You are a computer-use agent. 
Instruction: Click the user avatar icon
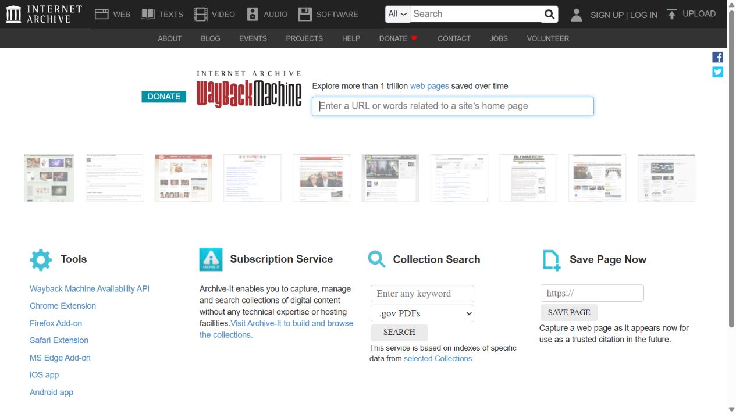(x=577, y=15)
